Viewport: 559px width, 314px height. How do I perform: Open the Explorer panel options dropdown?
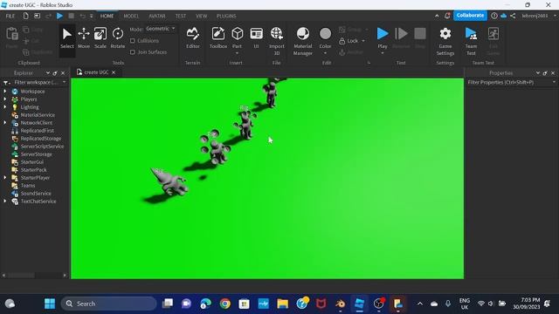48,73
